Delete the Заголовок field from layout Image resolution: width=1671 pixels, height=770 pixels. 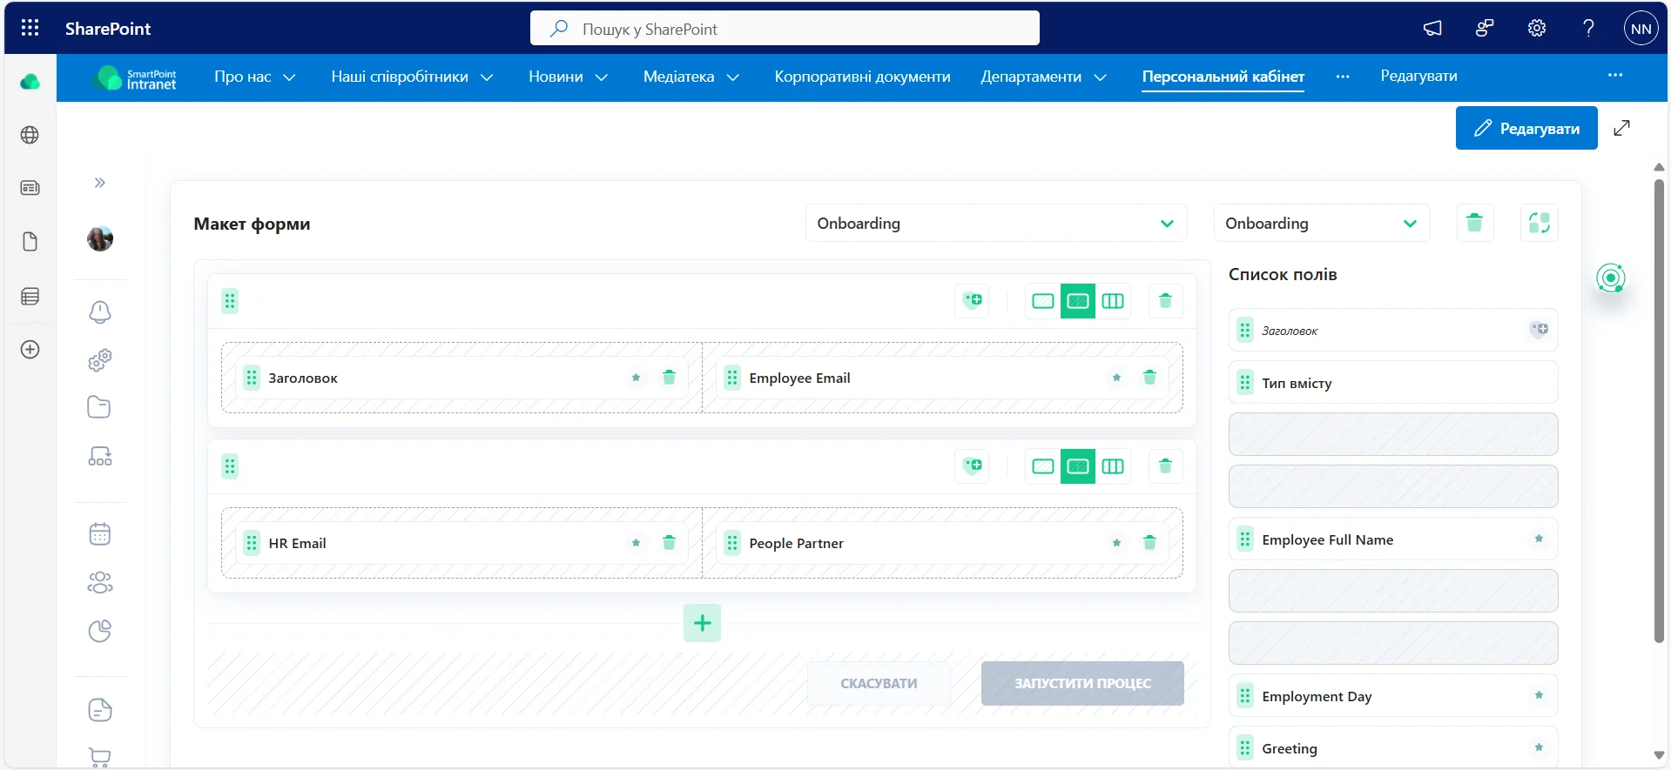tap(669, 378)
